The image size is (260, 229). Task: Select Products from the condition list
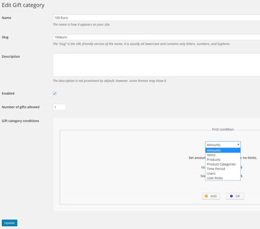223,160
